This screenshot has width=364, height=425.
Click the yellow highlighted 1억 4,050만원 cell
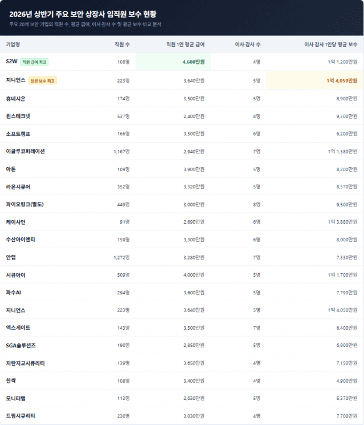pyautogui.click(x=315, y=80)
